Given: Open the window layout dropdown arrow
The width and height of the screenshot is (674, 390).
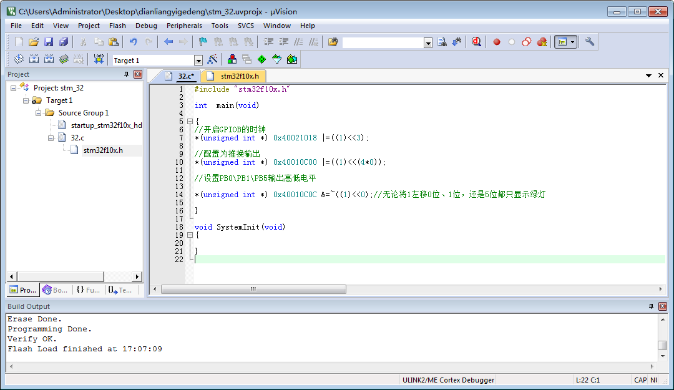Looking at the screenshot, I should pyautogui.click(x=571, y=41).
